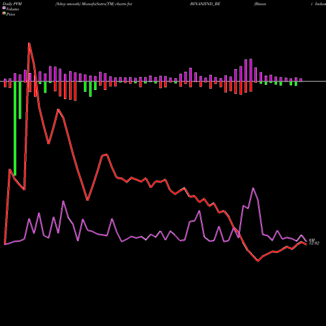
Task: Select the 'Volume' legend label
Action: (12, 9)
